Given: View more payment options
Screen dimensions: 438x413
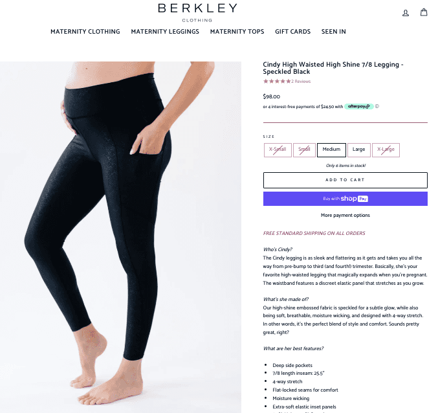Looking at the screenshot, I should (x=345, y=215).
